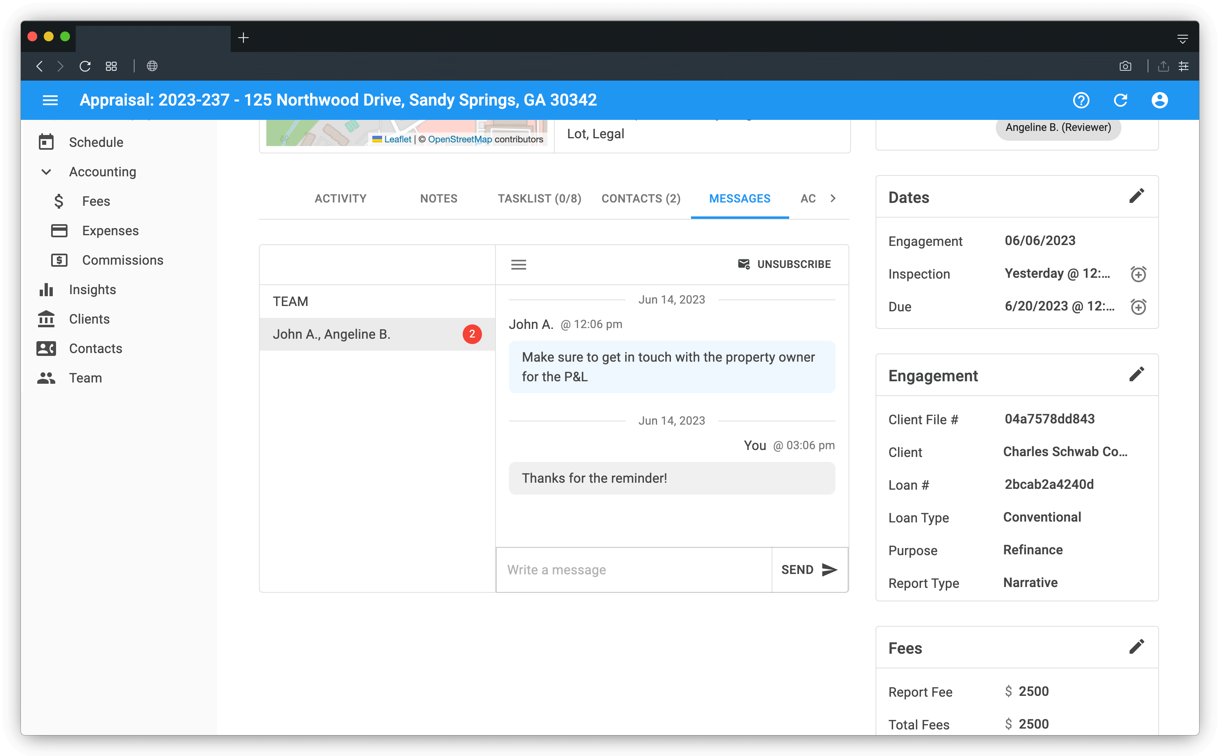Image resolution: width=1220 pixels, height=756 pixels.
Task: Set a reminder on the Inspection date
Action: pyautogui.click(x=1139, y=274)
